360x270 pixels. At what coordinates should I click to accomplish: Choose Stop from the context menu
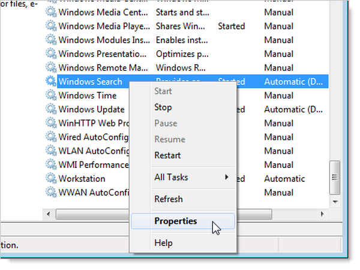point(163,107)
